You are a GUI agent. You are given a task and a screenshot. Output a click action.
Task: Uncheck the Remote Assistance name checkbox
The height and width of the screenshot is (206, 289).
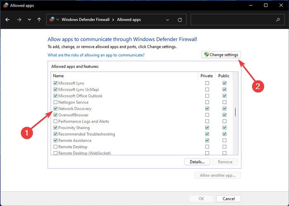coord(55,140)
